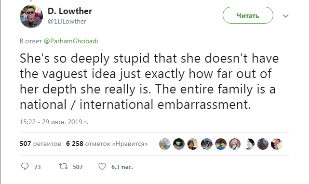
Task: Click the Читать follow button
Action: pyautogui.click(x=248, y=15)
